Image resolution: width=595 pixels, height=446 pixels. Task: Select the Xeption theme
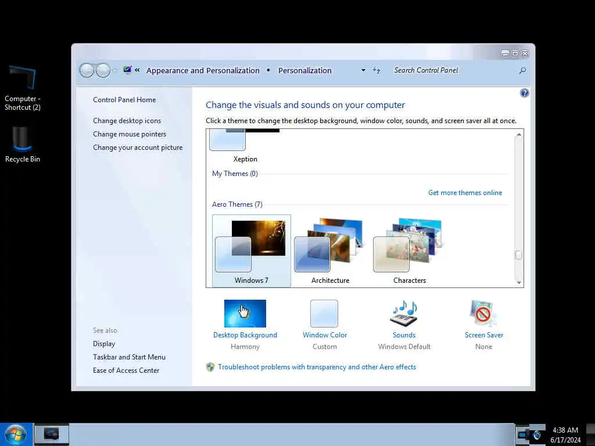[245, 146]
